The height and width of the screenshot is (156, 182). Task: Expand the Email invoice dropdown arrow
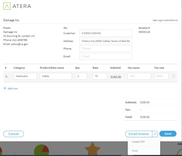pos(155,134)
